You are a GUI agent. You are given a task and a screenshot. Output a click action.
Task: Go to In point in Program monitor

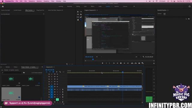(114, 63)
